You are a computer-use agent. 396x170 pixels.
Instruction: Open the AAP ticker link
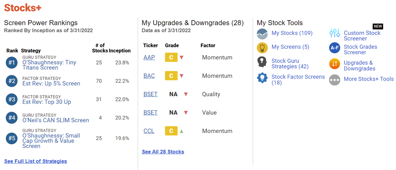[149, 57]
